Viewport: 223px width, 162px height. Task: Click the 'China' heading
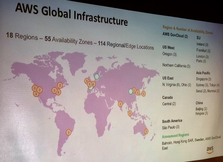pyautogui.click(x=199, y=103)
